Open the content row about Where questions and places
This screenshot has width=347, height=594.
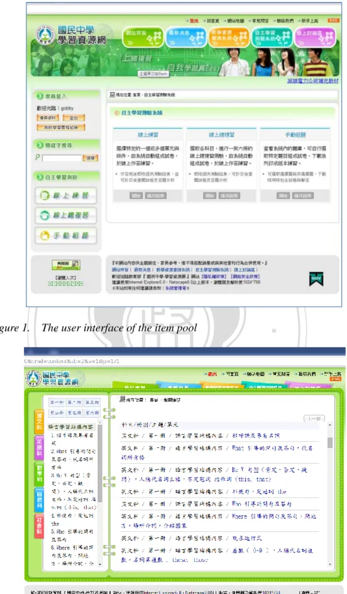(218, 520)
